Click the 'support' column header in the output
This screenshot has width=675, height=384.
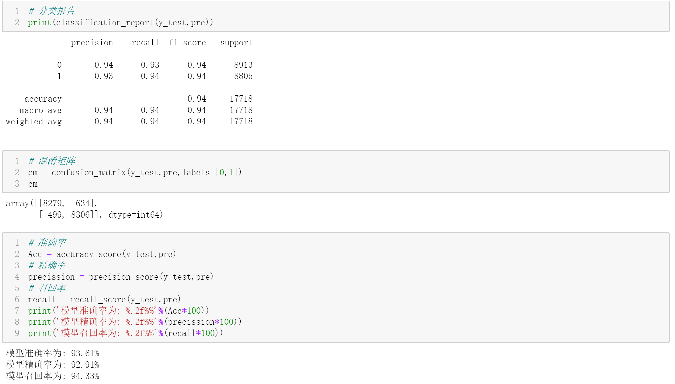[x=236, y=43]
